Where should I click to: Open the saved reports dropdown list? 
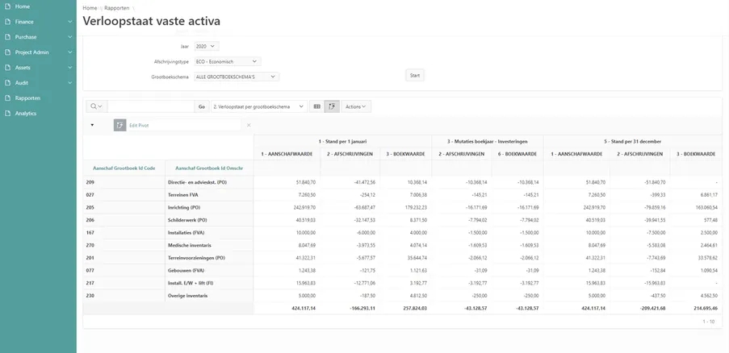click(258, 106)
